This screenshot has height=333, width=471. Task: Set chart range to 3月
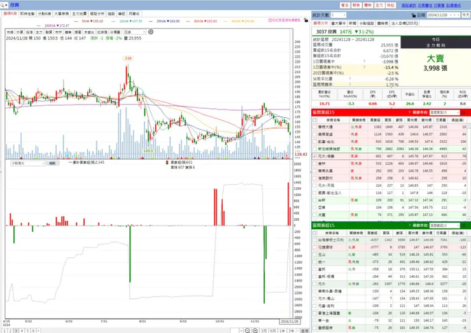264,330
